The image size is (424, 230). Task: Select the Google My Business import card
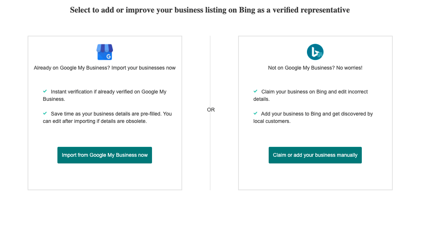[105, 177]
